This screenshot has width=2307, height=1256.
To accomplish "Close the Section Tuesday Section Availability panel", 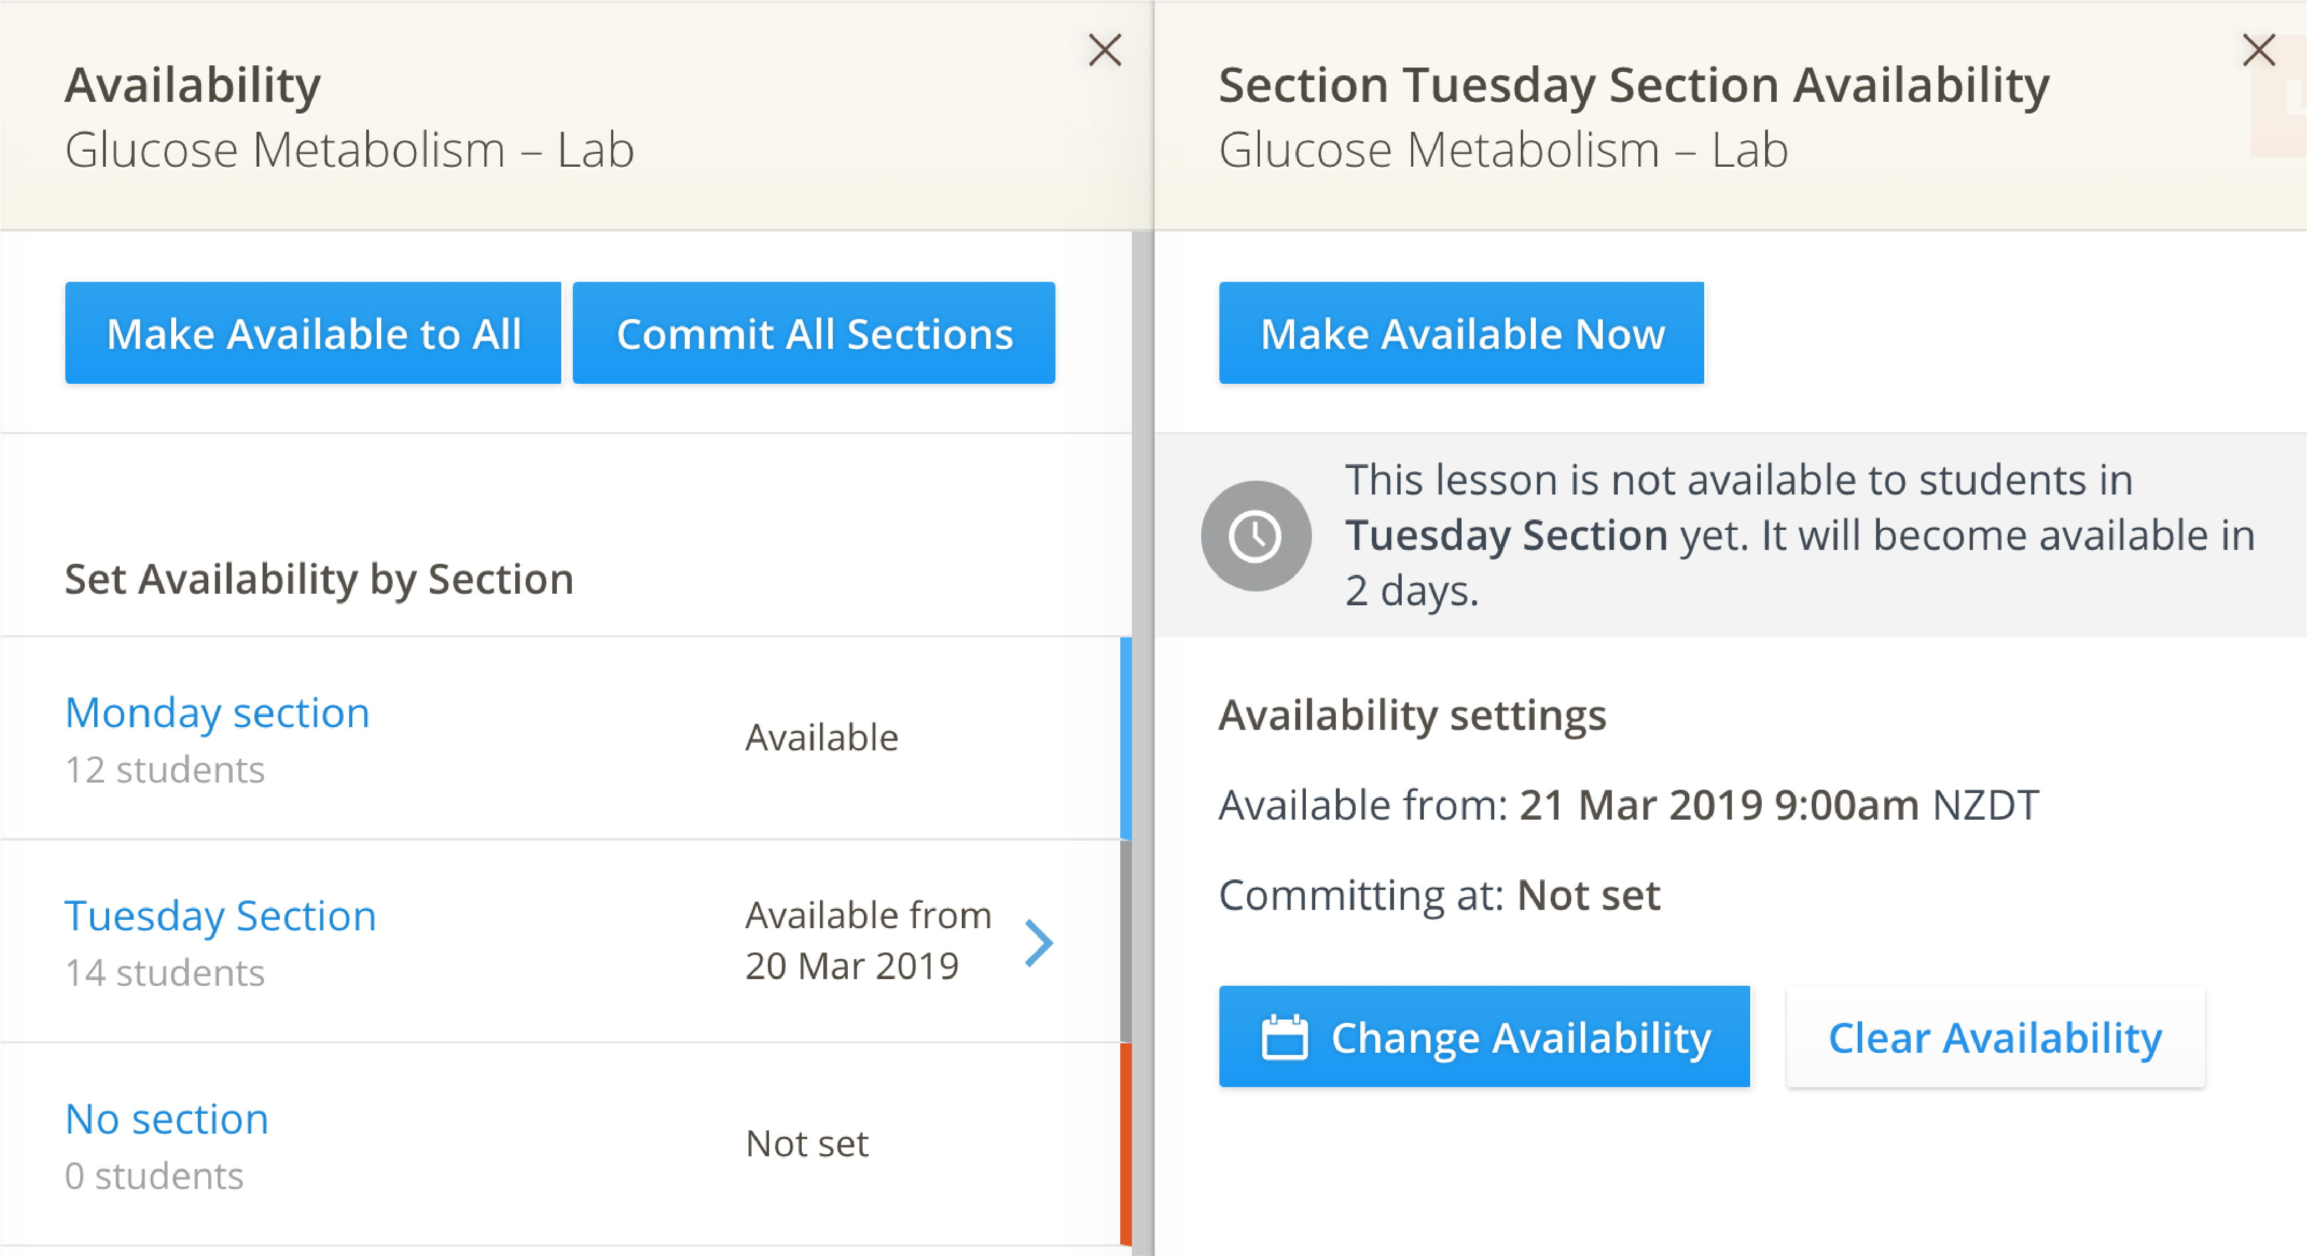I will tap(2258, 50).
